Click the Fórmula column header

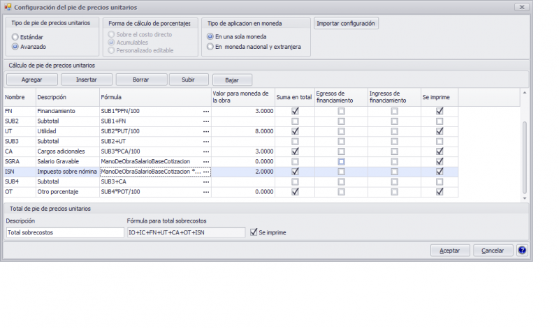154,97
